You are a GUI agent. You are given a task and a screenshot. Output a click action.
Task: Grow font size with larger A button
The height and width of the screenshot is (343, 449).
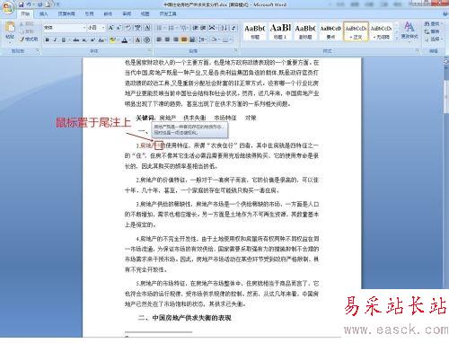pos(110,28)
